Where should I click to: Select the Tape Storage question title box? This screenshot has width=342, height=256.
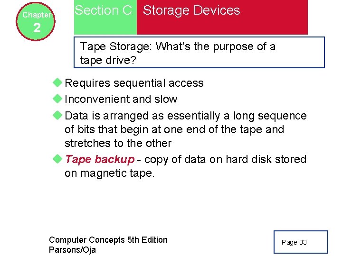click(x=199, y=53)
